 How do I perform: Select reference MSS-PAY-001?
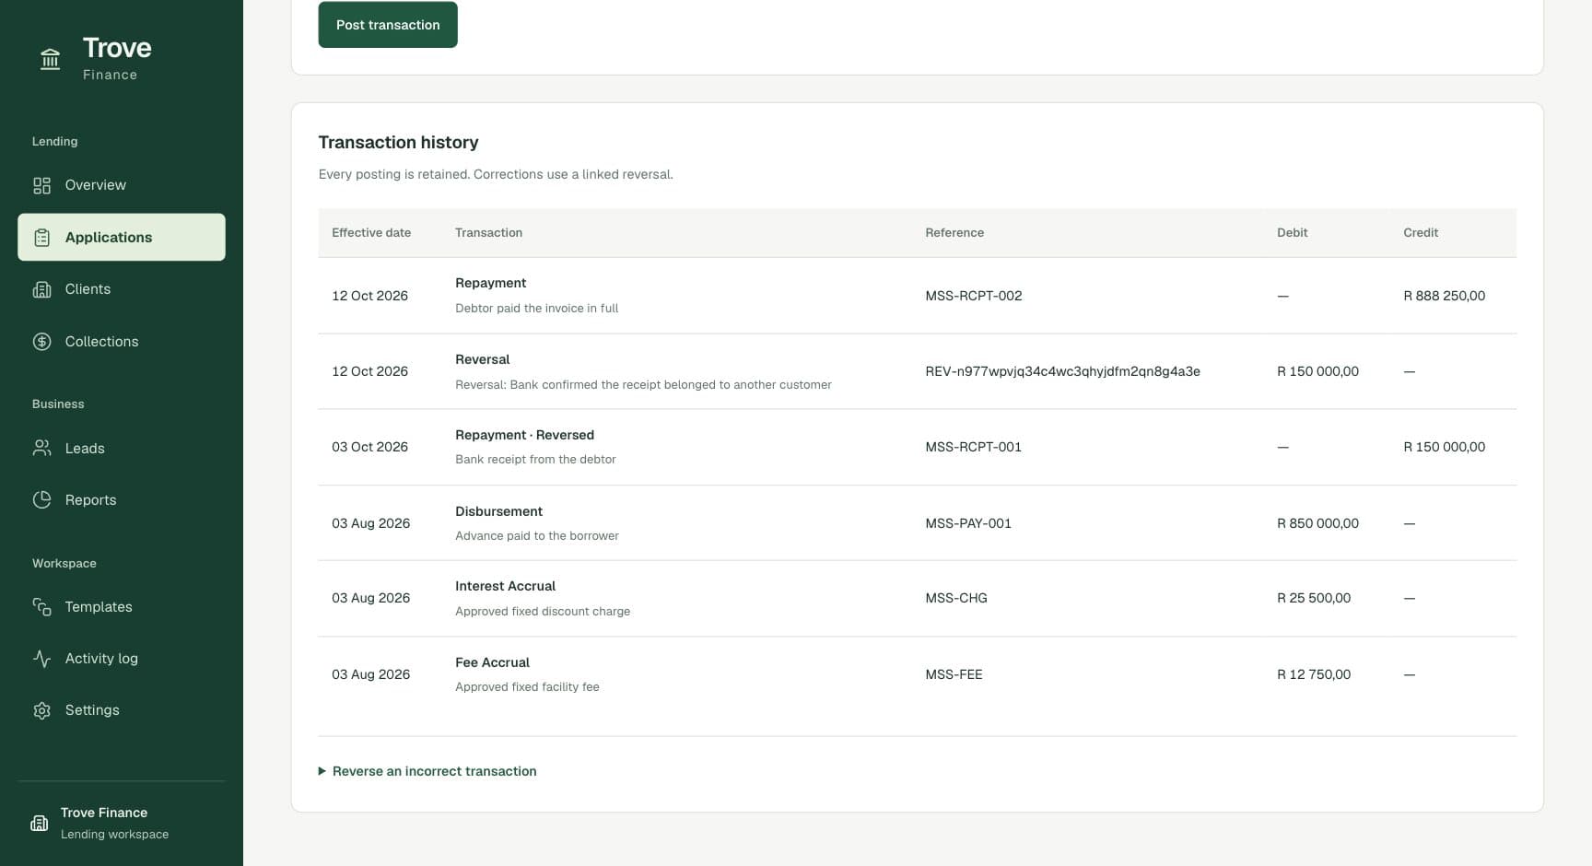[x=968, y=523]
